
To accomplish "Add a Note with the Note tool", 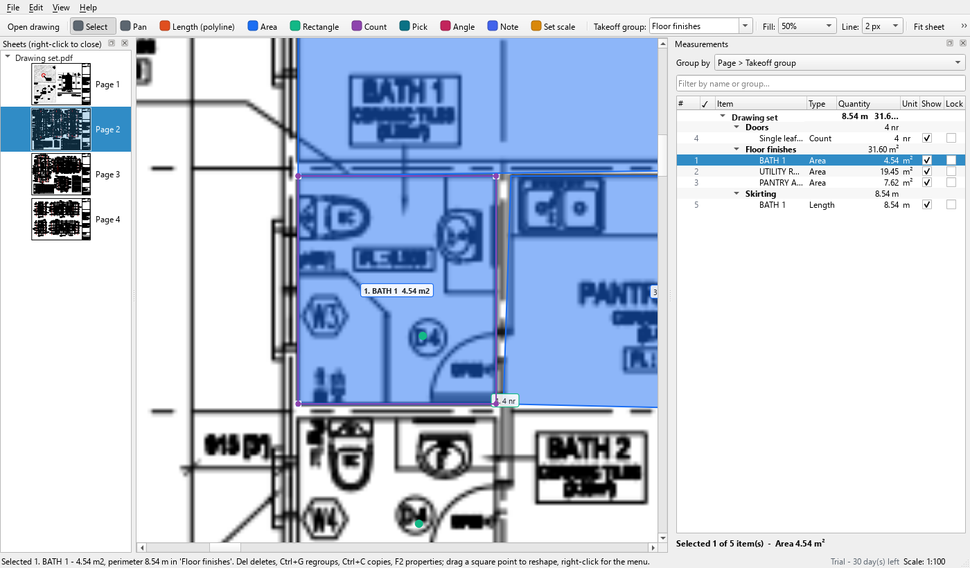I will click(503, 26).
